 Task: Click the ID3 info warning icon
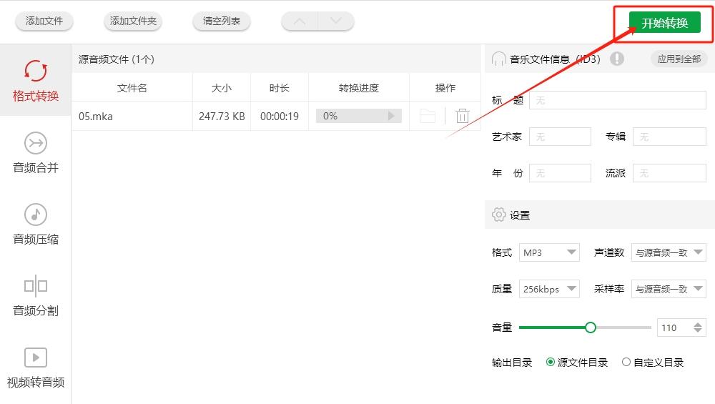pyautogui.click(x=617, y=59)
